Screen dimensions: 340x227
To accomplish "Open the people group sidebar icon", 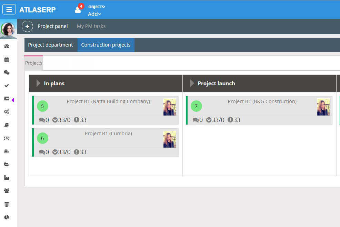I will [x=7, y=191].
